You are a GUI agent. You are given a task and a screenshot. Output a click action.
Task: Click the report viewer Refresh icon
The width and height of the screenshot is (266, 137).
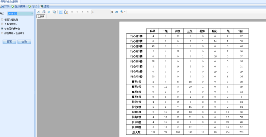coord(49,12)
